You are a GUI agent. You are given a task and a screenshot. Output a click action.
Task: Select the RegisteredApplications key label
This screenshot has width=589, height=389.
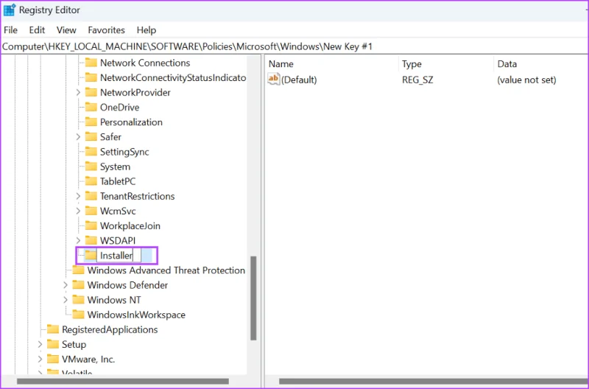[x=110, y=329]
